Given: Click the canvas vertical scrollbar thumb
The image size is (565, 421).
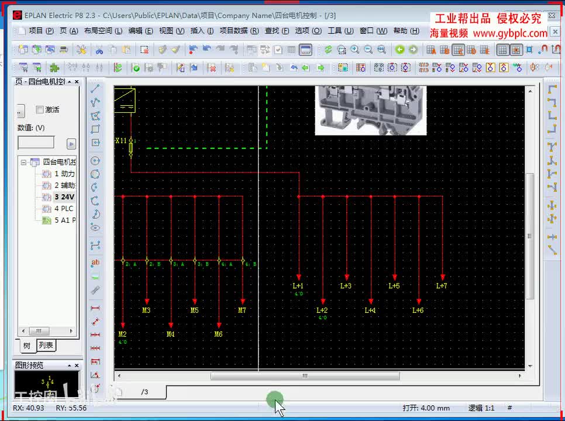Looking at the screenshot, I should coord(530,236).
